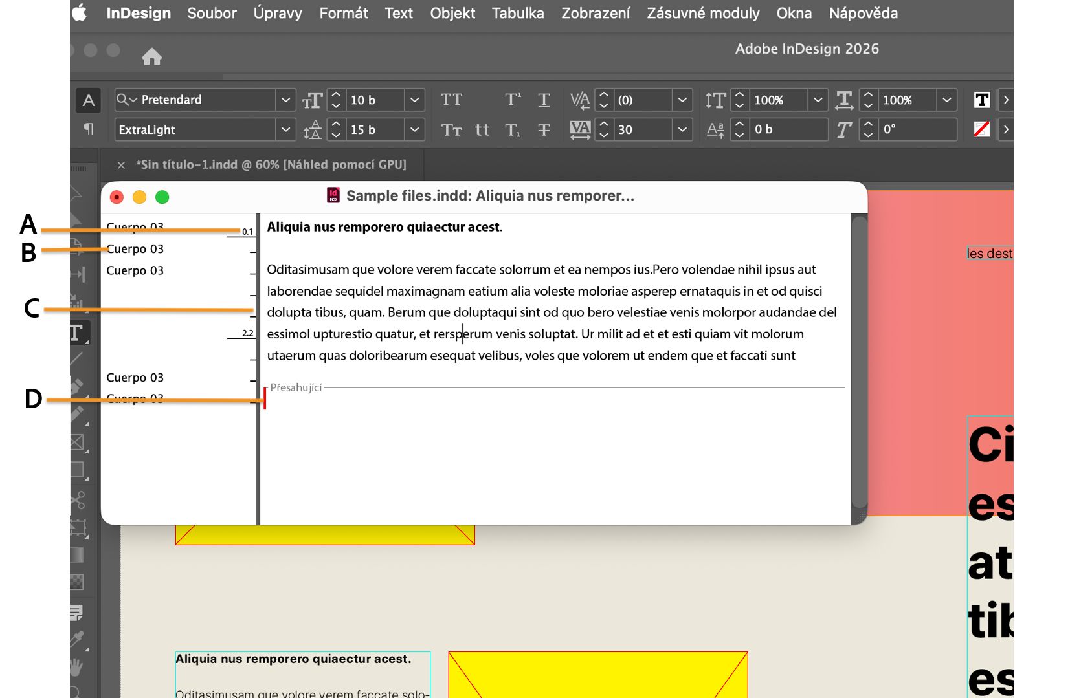Toggle lowercase (tt) formatting
The height and width of the screenshot is (698, 1081).
[482, 130]
